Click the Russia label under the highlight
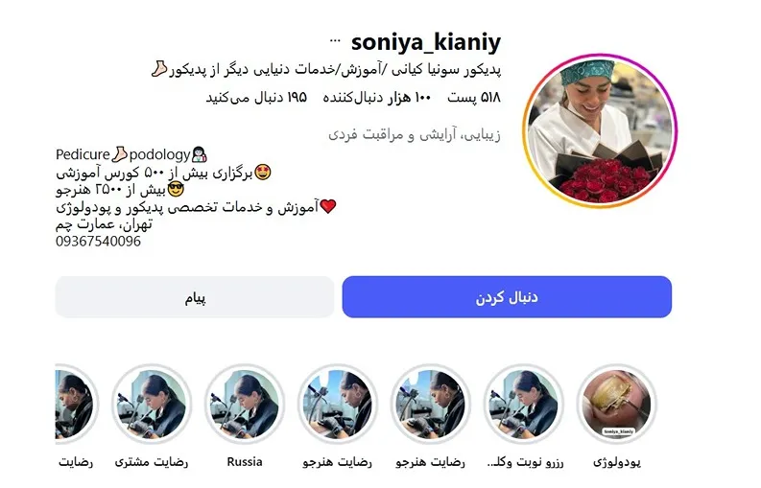 click(x=245, y=462)
